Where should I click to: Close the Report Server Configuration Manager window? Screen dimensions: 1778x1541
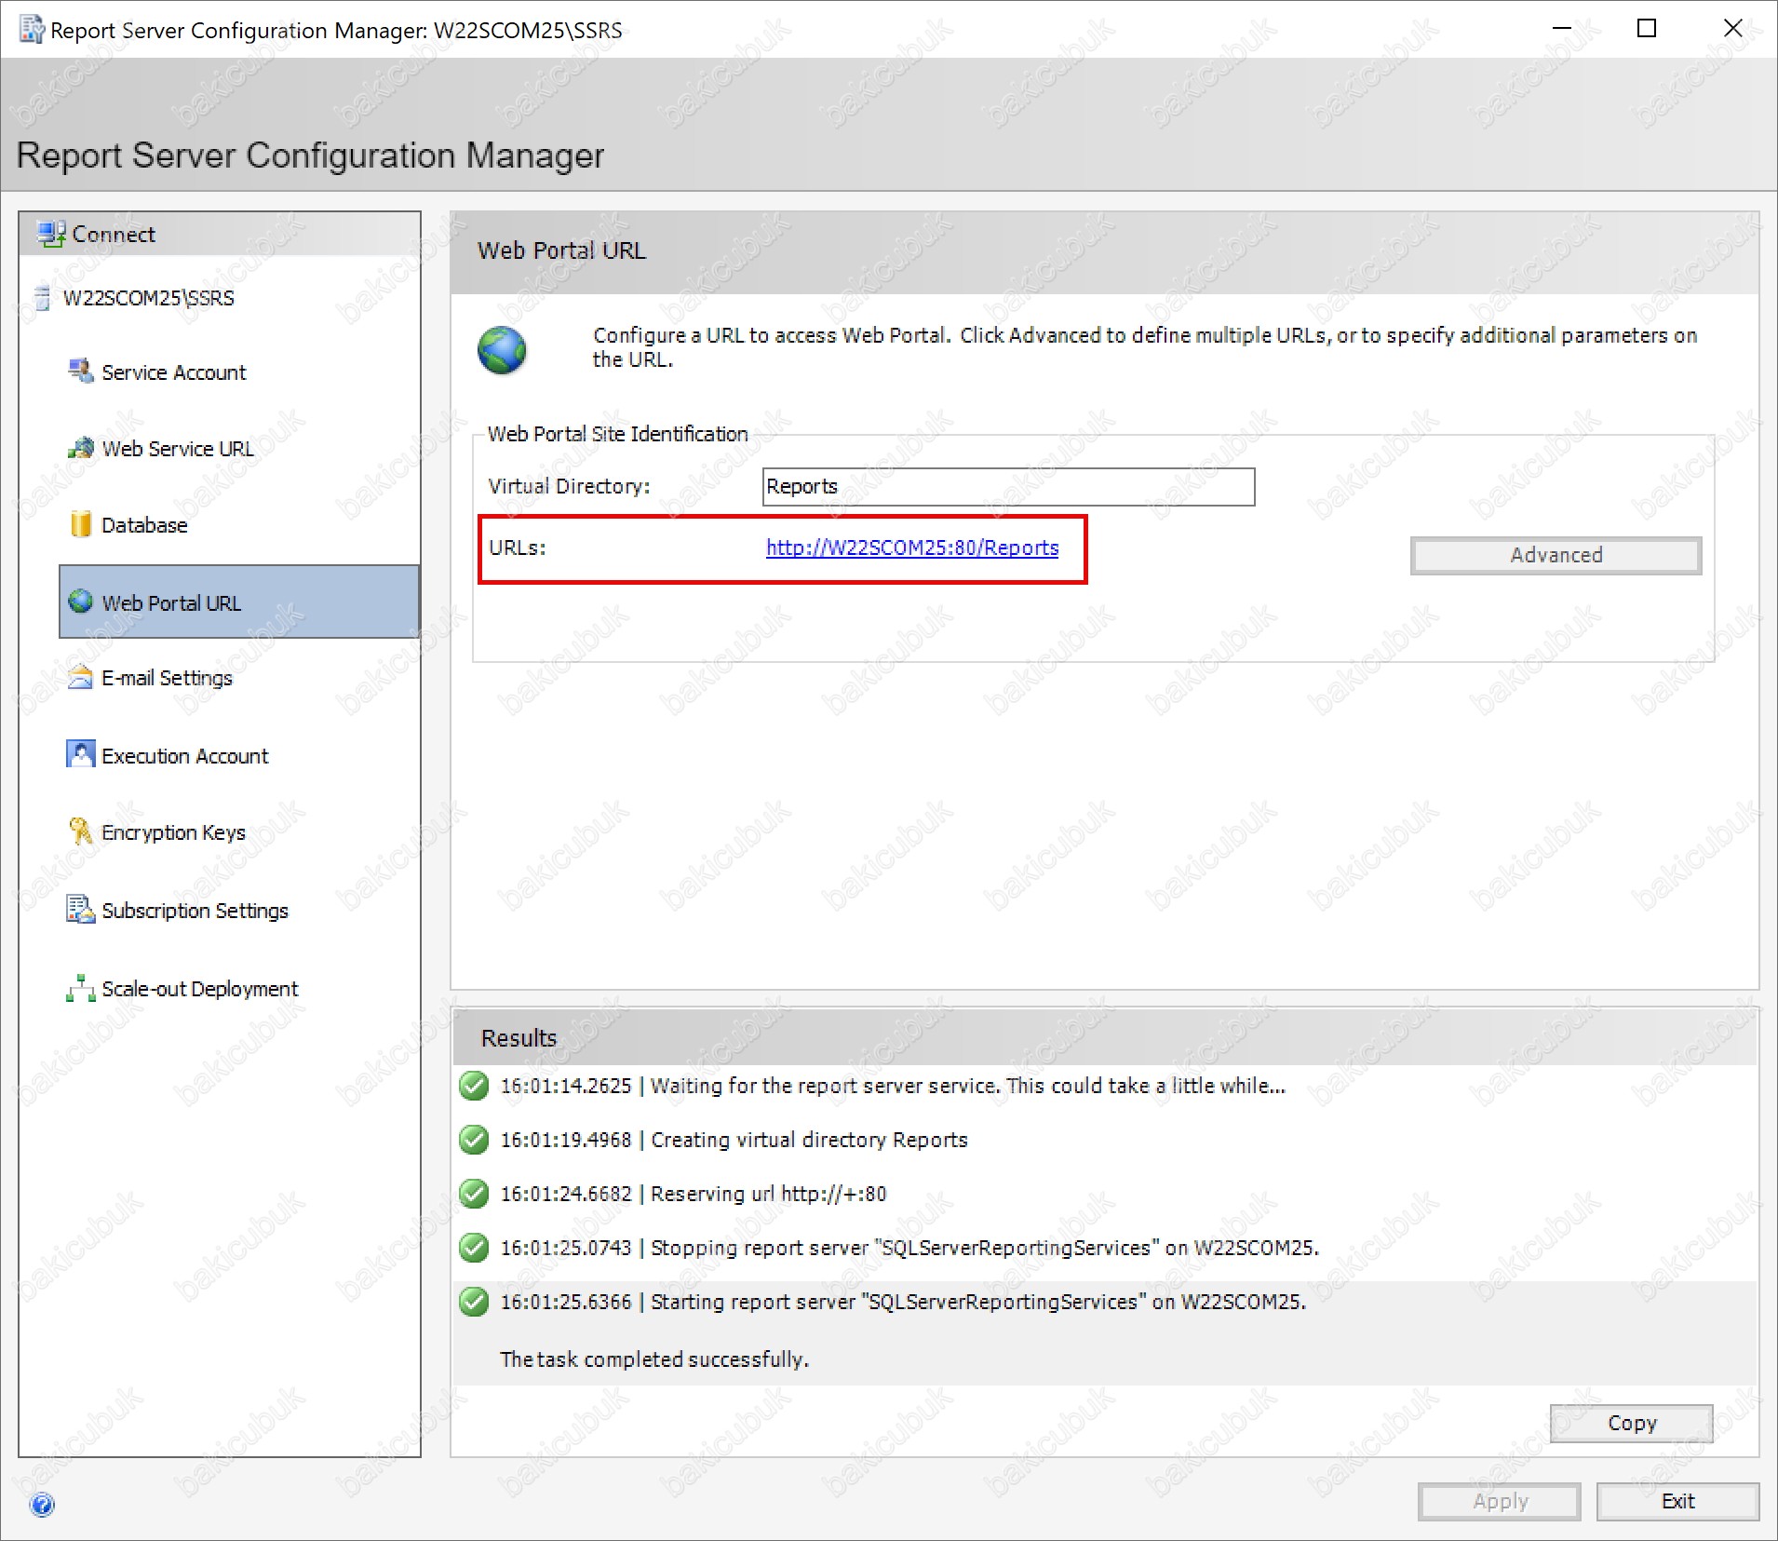(1732, 29)
